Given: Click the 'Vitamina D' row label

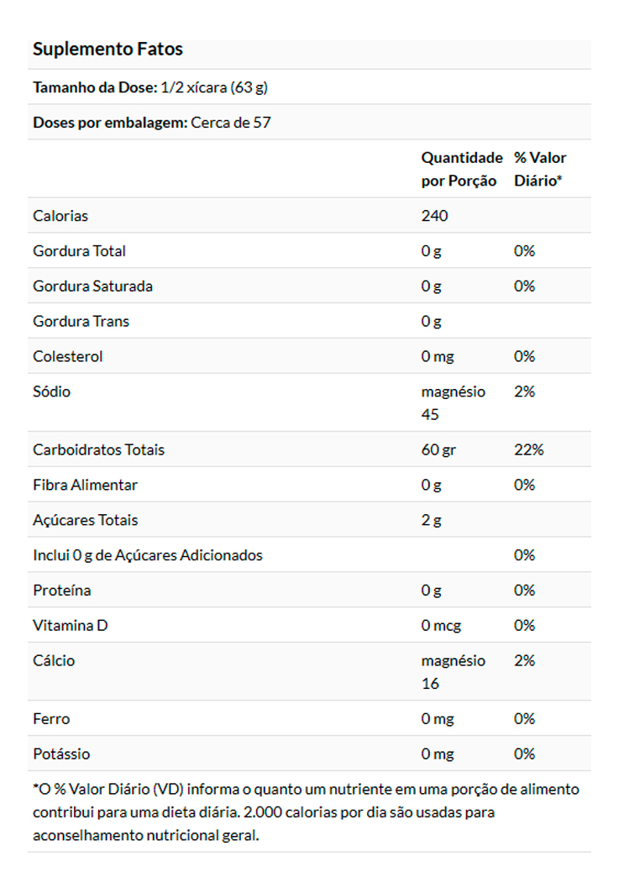Looking at the screenshot, I should pyautogui.click(x=71, y=626).
